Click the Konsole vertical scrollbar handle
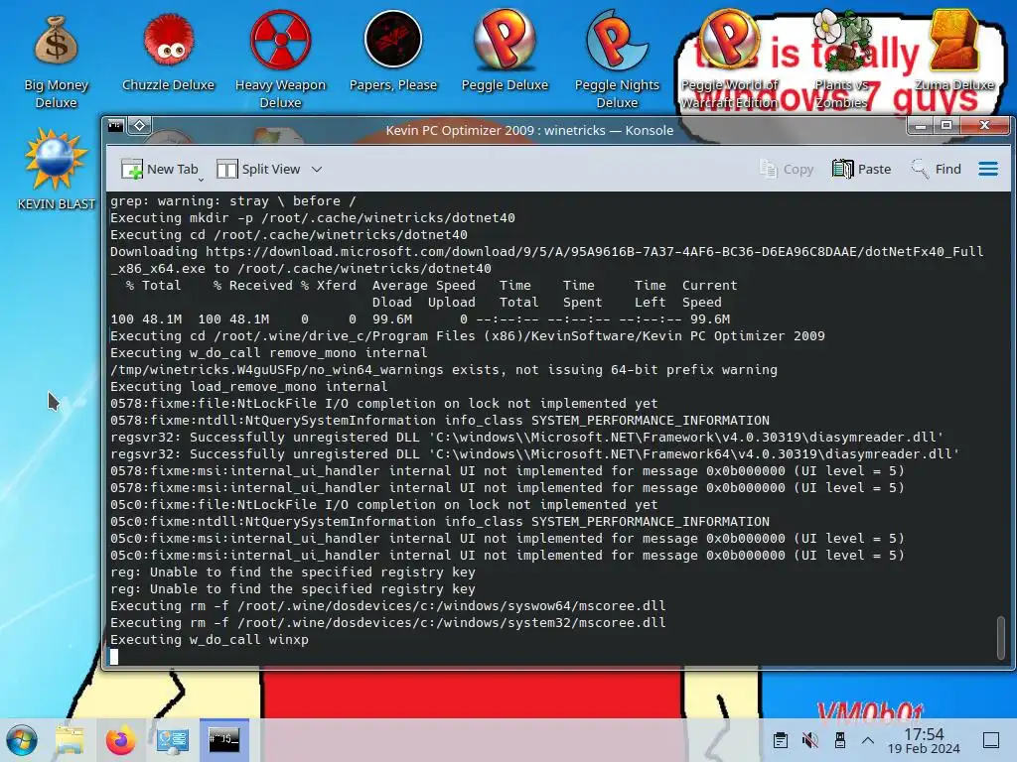This screenshot has height=762, width=1017. tap(1001, 637)
